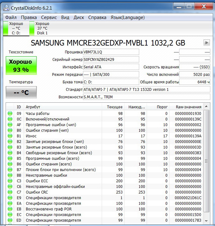Viewport: 215px width, 226px height.
Task: Open the Язык(Language) menu
Action: point(127,17)
